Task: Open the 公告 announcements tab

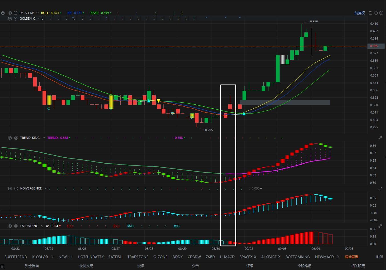Action: point(195,266)
